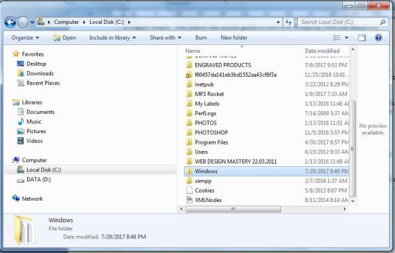Open the Organize menu
This screenshot has width=395, height=253.
tap(25, 38)
